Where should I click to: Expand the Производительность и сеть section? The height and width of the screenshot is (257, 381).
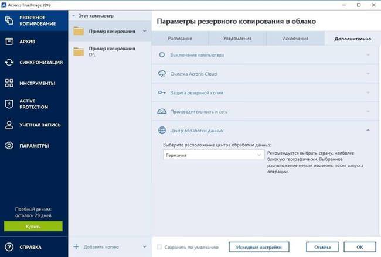[368, 111]
